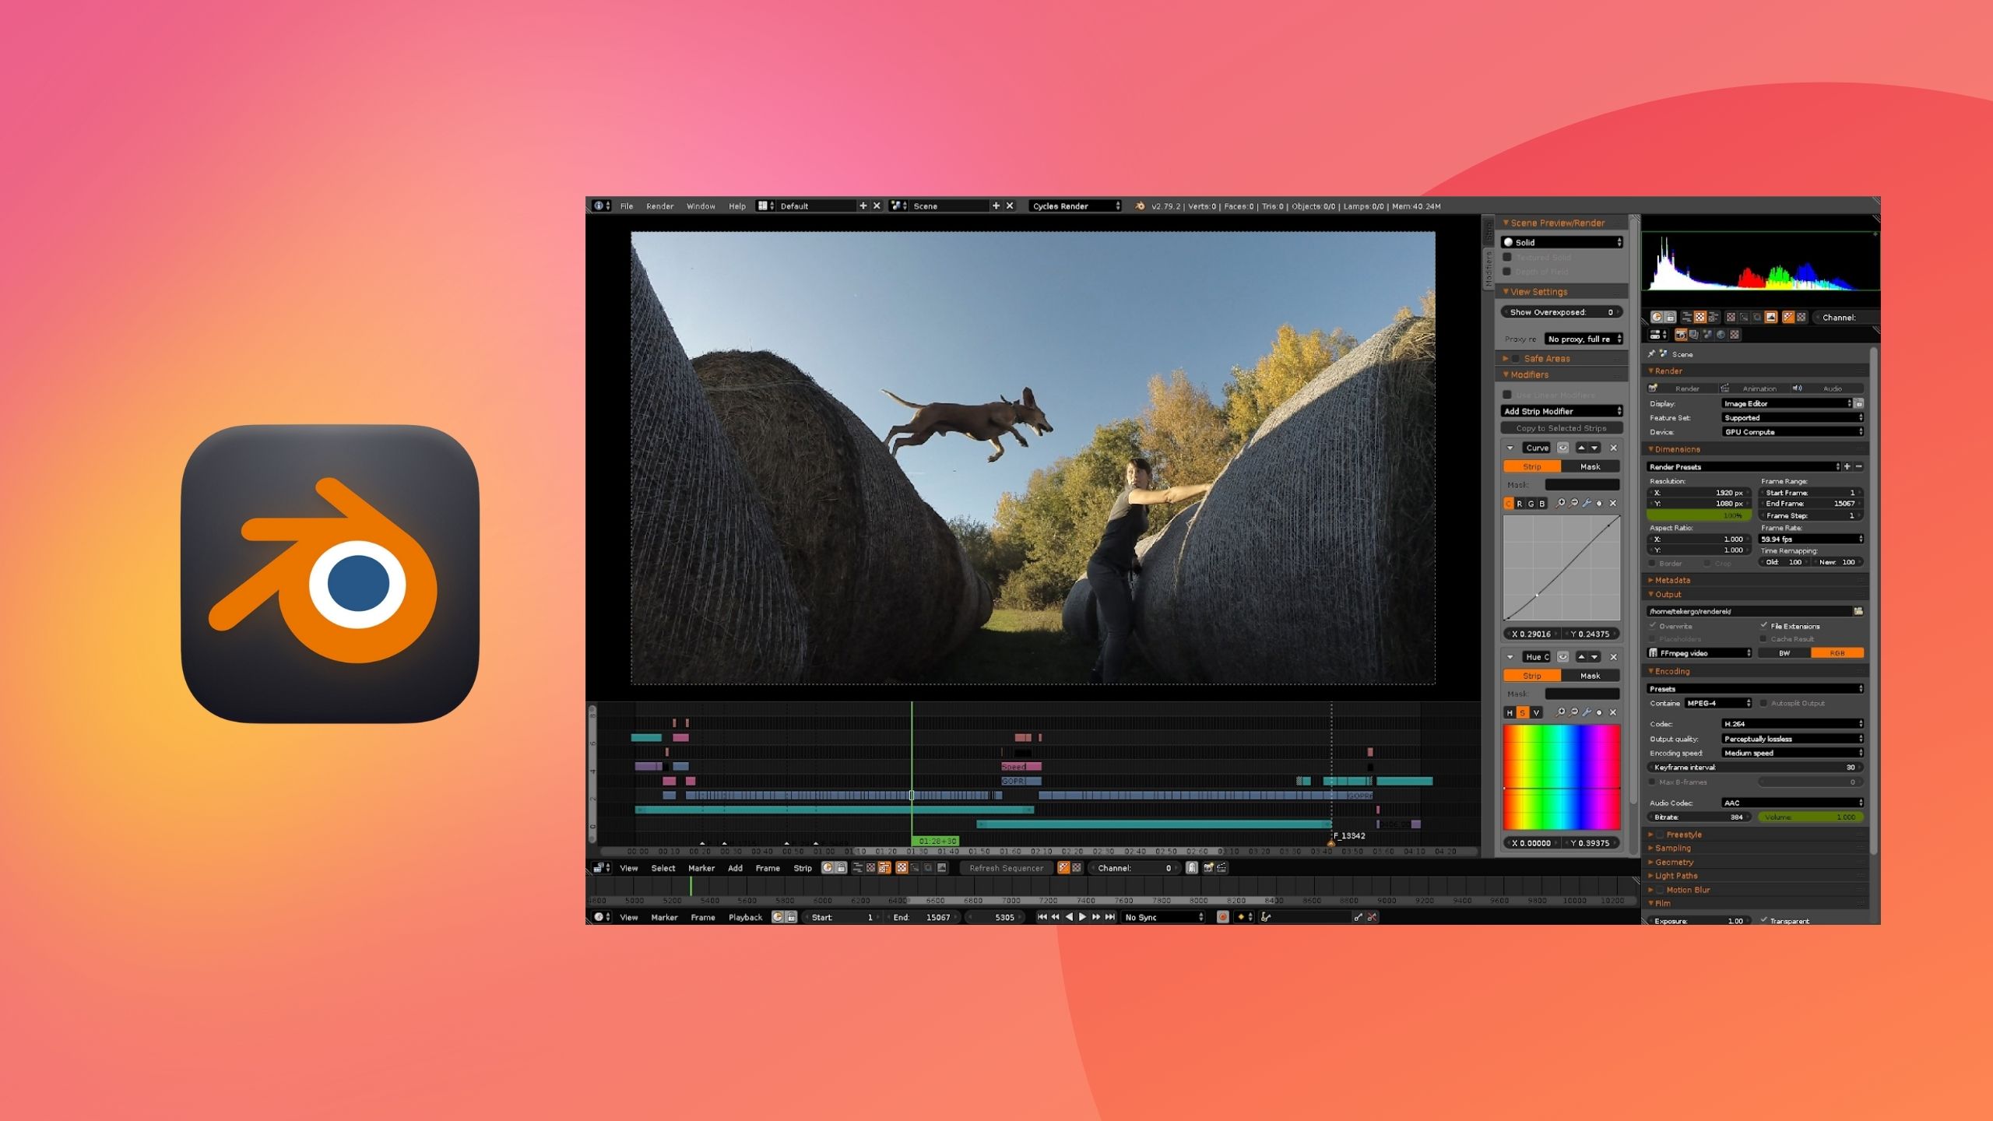The height and width of the screenshot is (1121, 1993).
Task: Click the Render Layers properties tab icon
Action: [x=1694, y=335]
